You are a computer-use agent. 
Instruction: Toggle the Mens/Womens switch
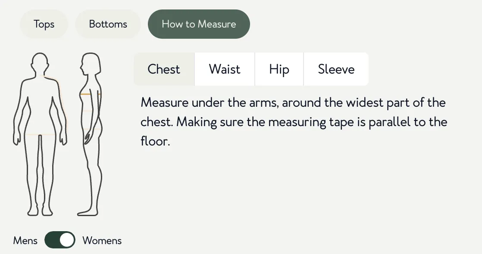tap(59, 240)
